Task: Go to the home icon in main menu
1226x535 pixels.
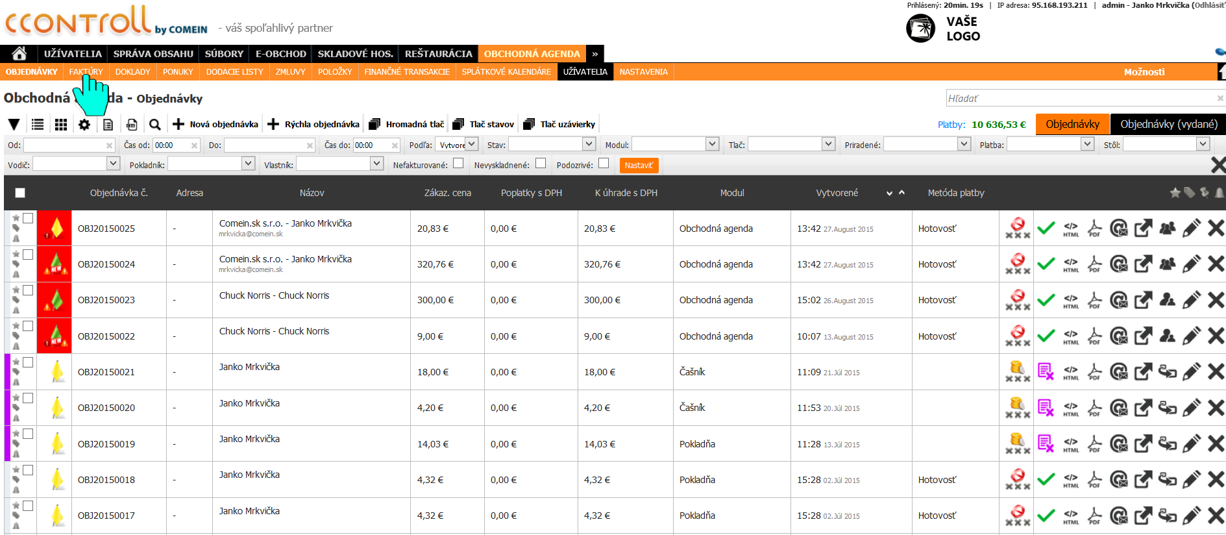Action: (x=19, y=53)
